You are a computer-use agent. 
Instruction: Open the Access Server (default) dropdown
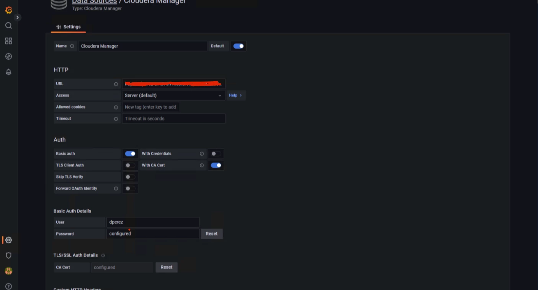pos(173,95)
